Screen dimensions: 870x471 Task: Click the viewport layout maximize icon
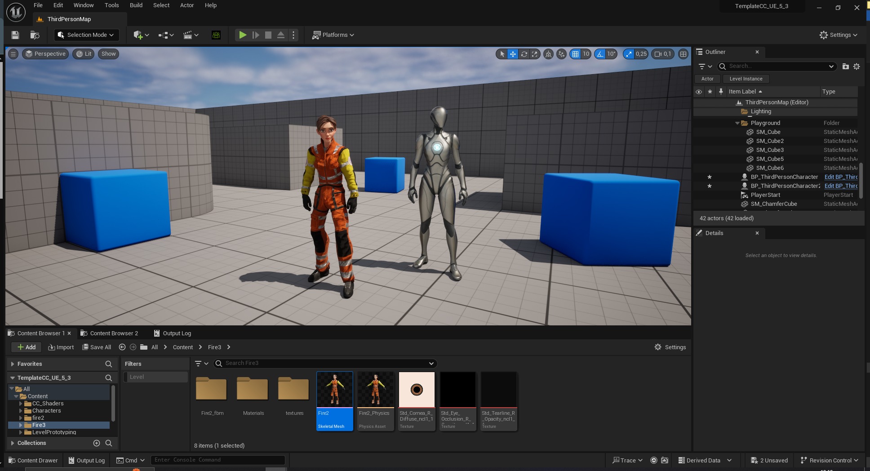click(683, 54)
